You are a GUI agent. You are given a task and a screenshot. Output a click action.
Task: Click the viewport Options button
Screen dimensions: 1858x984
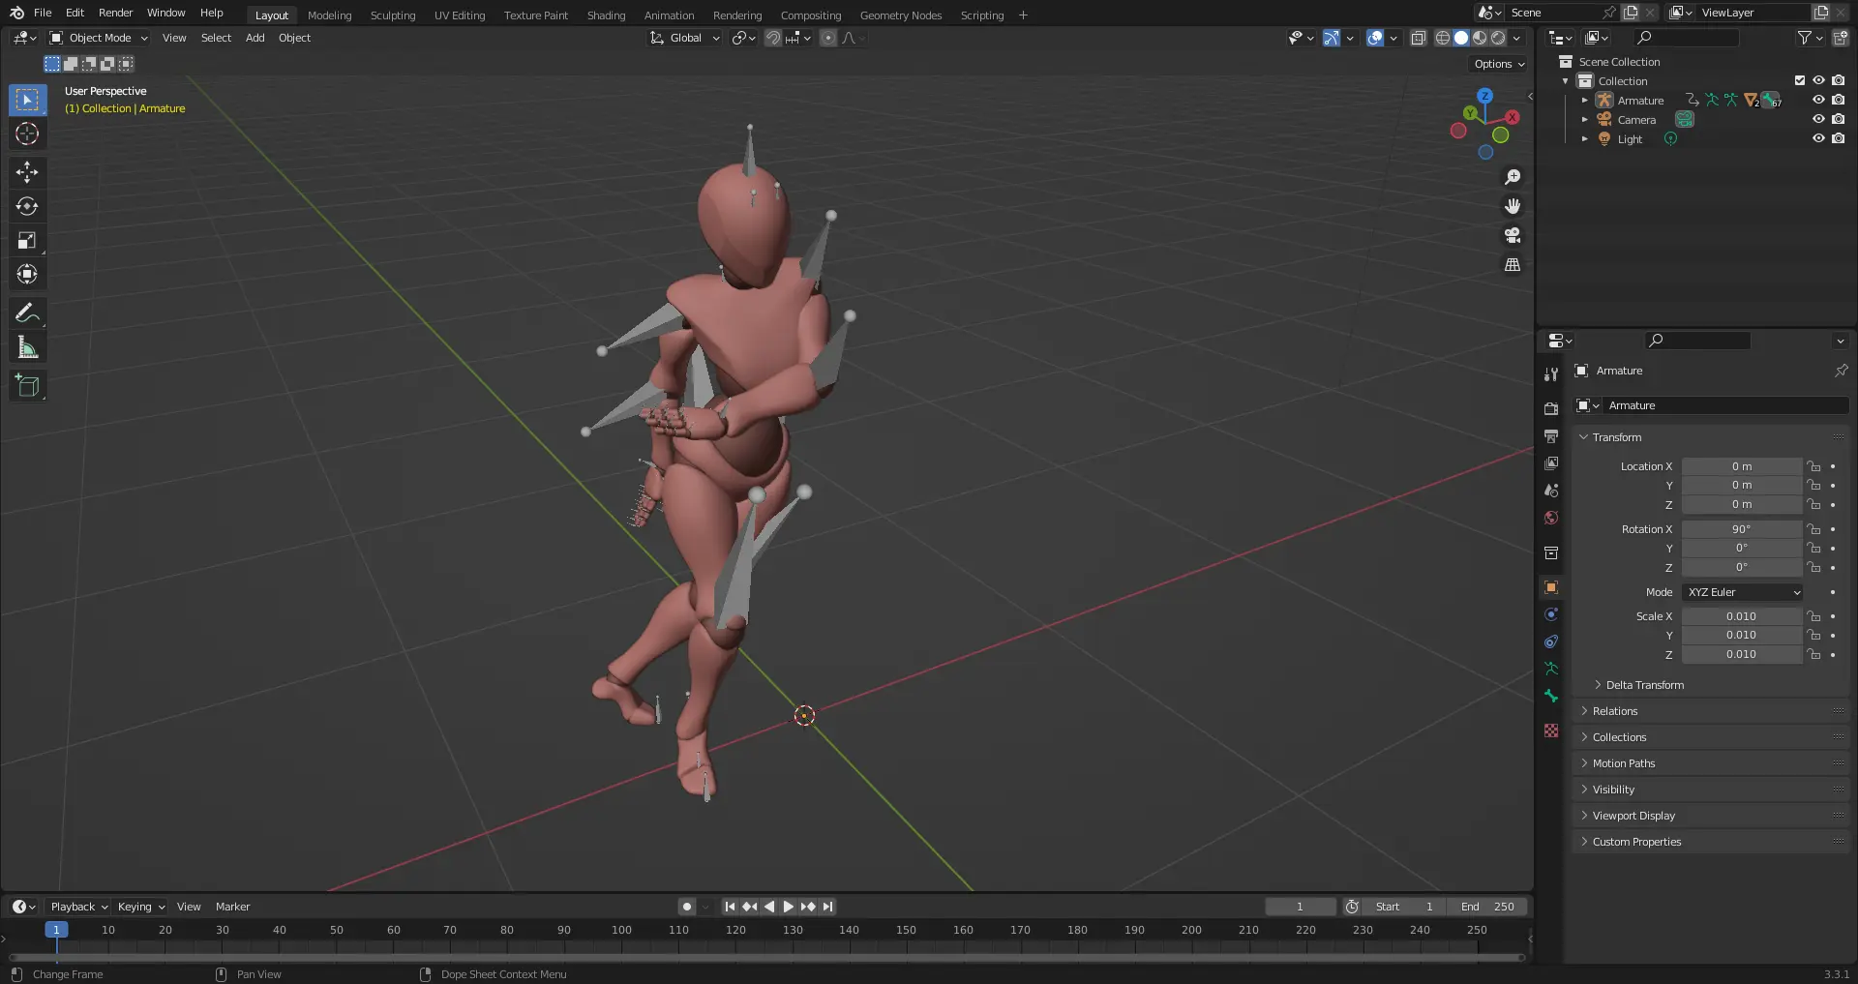tap(1498, 64)
